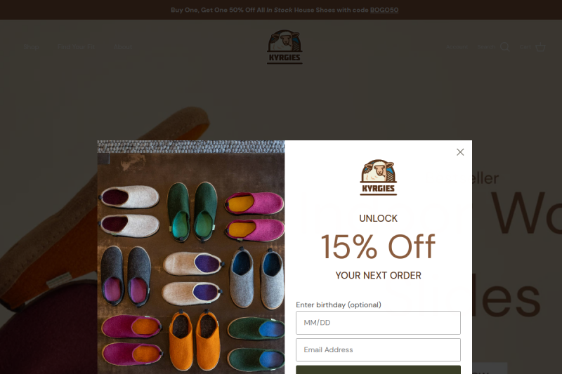This screenshot has height=374, width=562.
Task: Click the BOGO50 promo code link
Action: click(384, 10)
